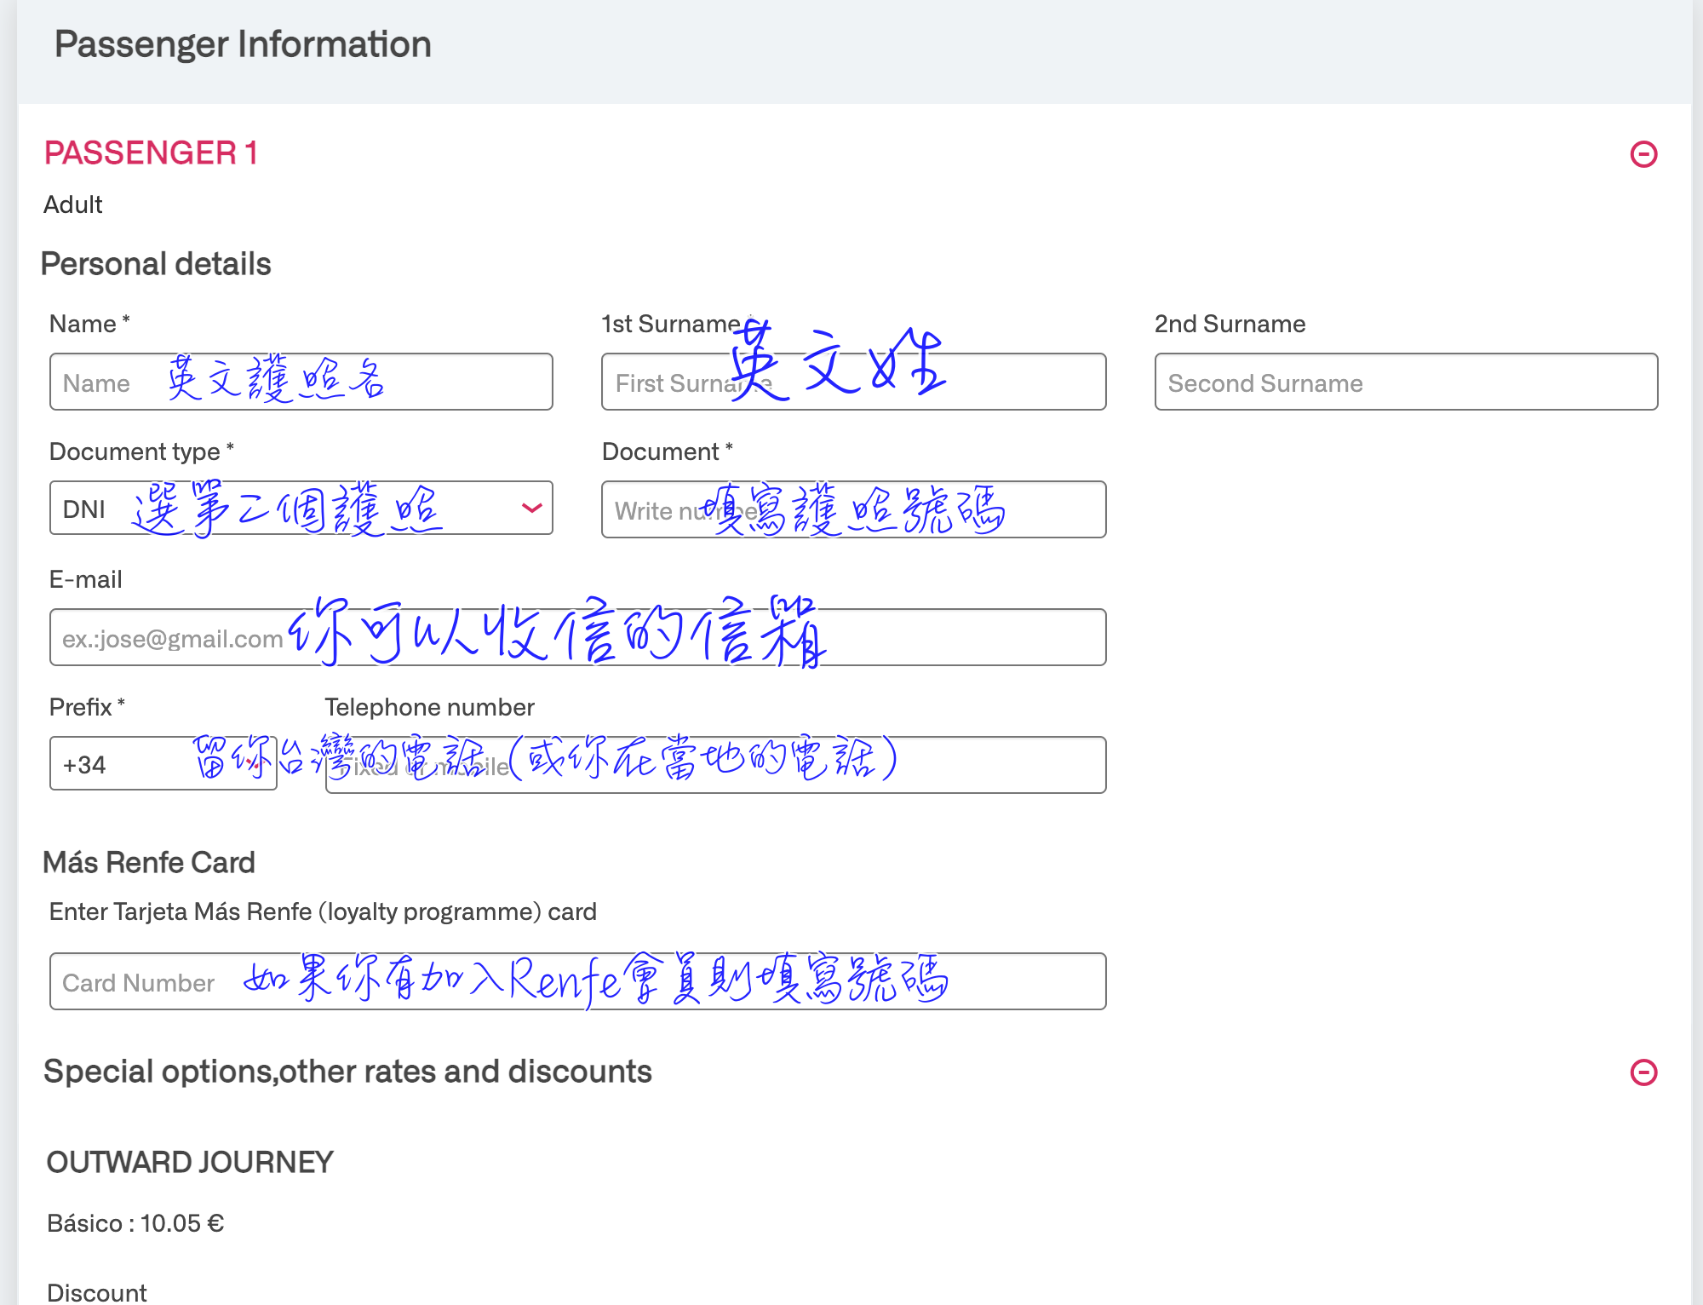Image resolution: width=1703 pixels, height=1305 pixels.
Task: Click the Adult passenger type text
Action: click(x=73, y=204)
